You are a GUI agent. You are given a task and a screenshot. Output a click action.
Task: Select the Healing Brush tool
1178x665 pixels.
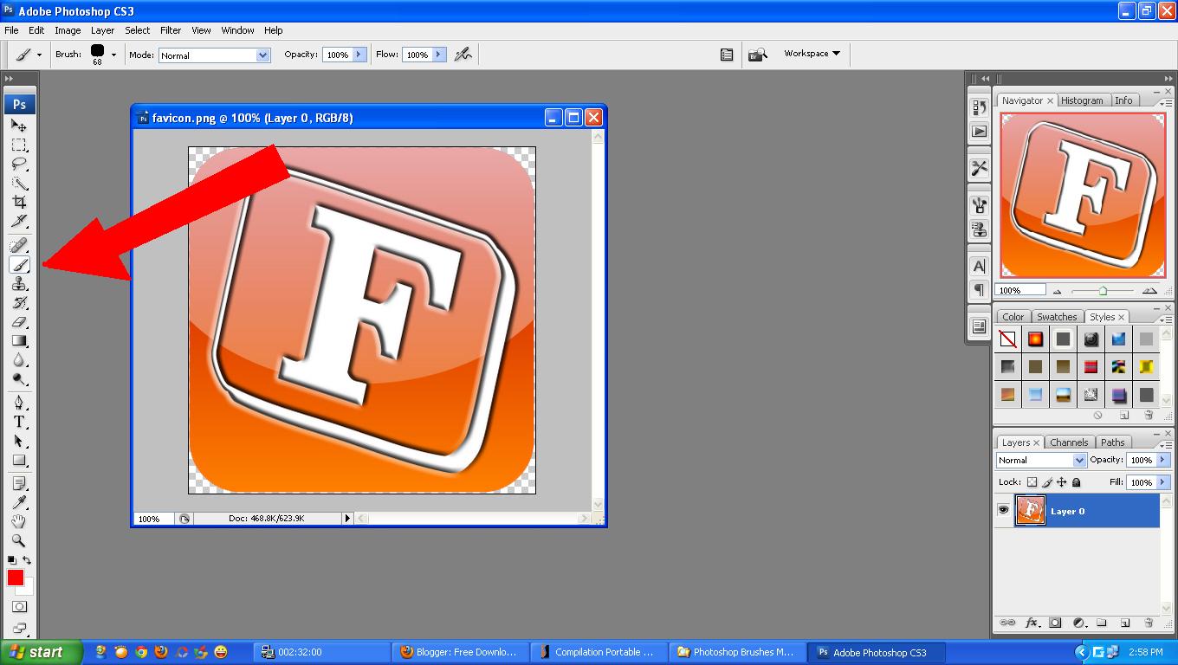19,246
